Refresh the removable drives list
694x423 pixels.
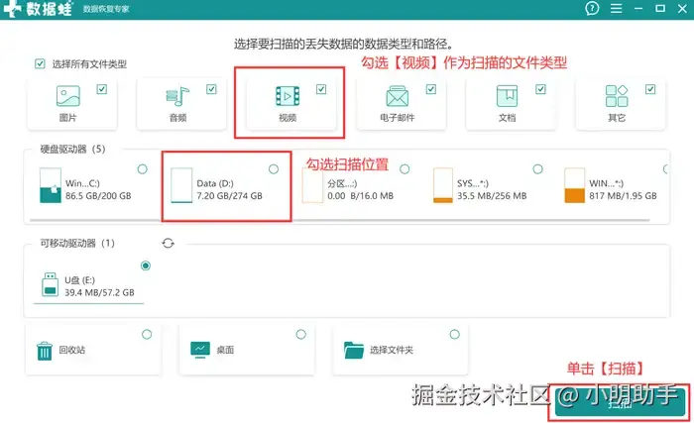[x=169, y=243]
